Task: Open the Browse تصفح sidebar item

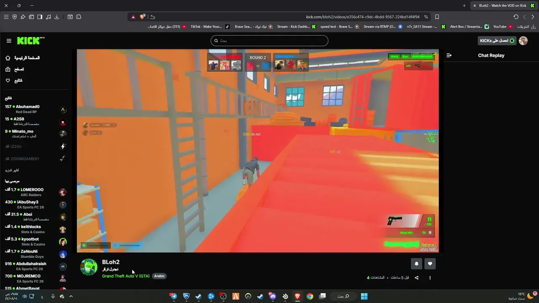Action: pos(15,69)
